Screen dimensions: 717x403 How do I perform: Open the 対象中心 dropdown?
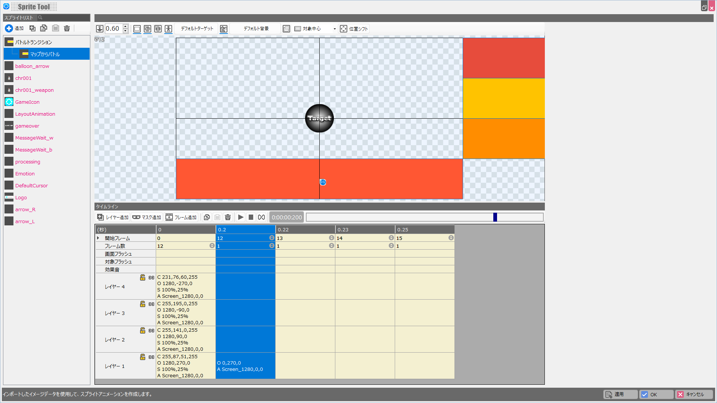click(334, 29)
